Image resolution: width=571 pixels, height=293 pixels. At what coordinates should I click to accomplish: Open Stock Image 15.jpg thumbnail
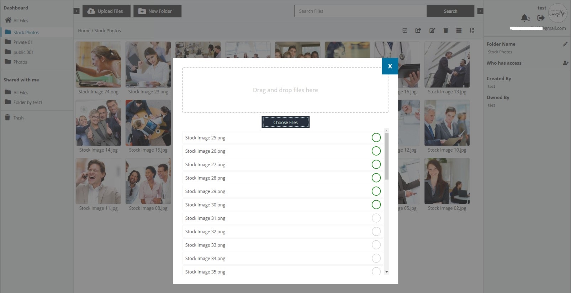click(x=148, y=123)
